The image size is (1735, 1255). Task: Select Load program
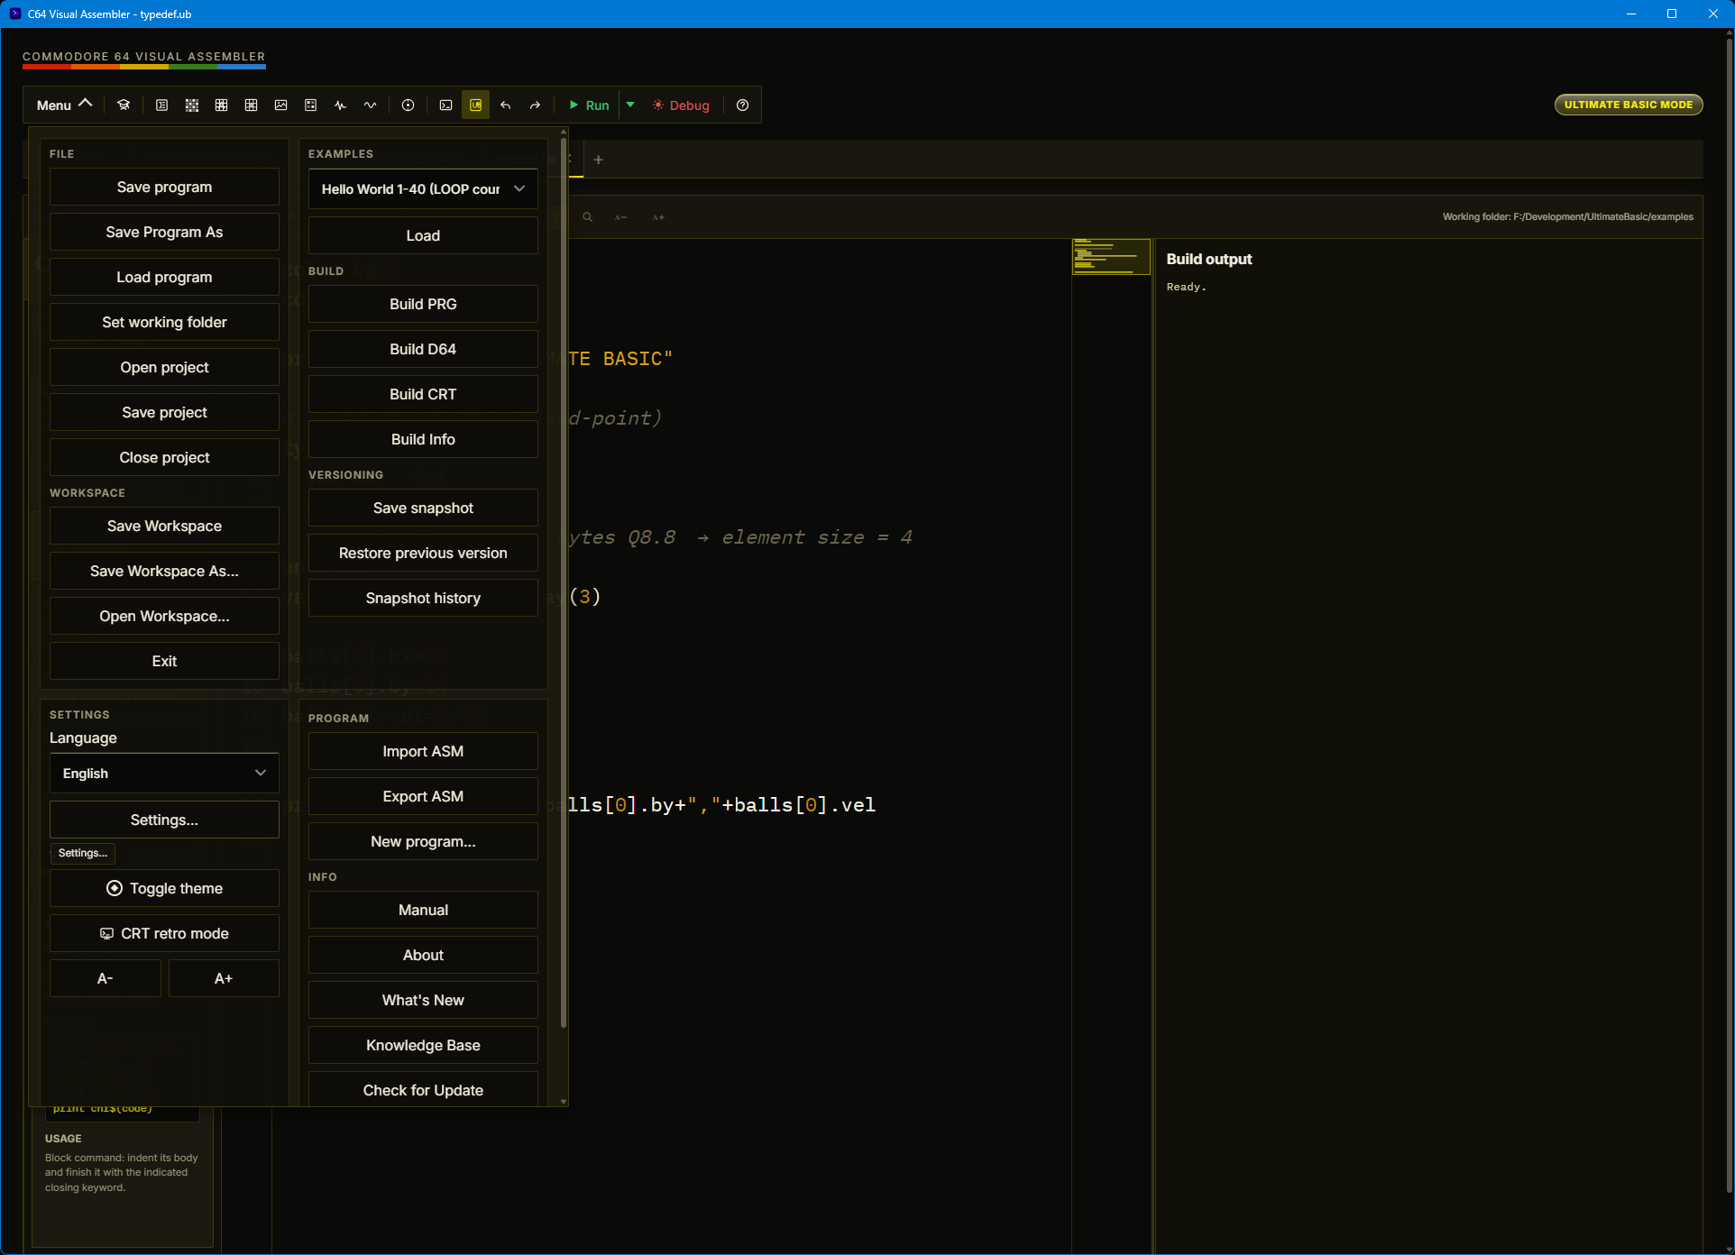pyautogui.click(x=164, y=278)
